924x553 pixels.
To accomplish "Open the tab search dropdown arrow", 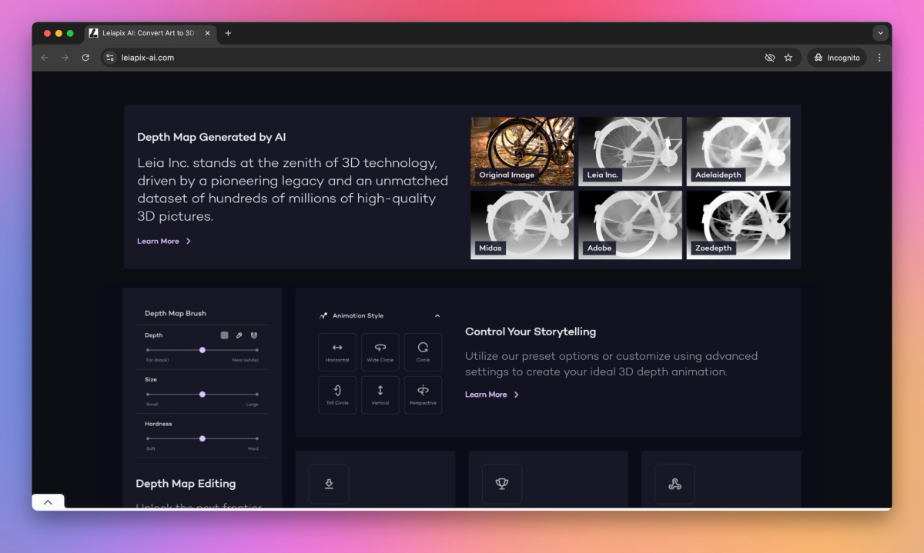I will pos(880,33).
